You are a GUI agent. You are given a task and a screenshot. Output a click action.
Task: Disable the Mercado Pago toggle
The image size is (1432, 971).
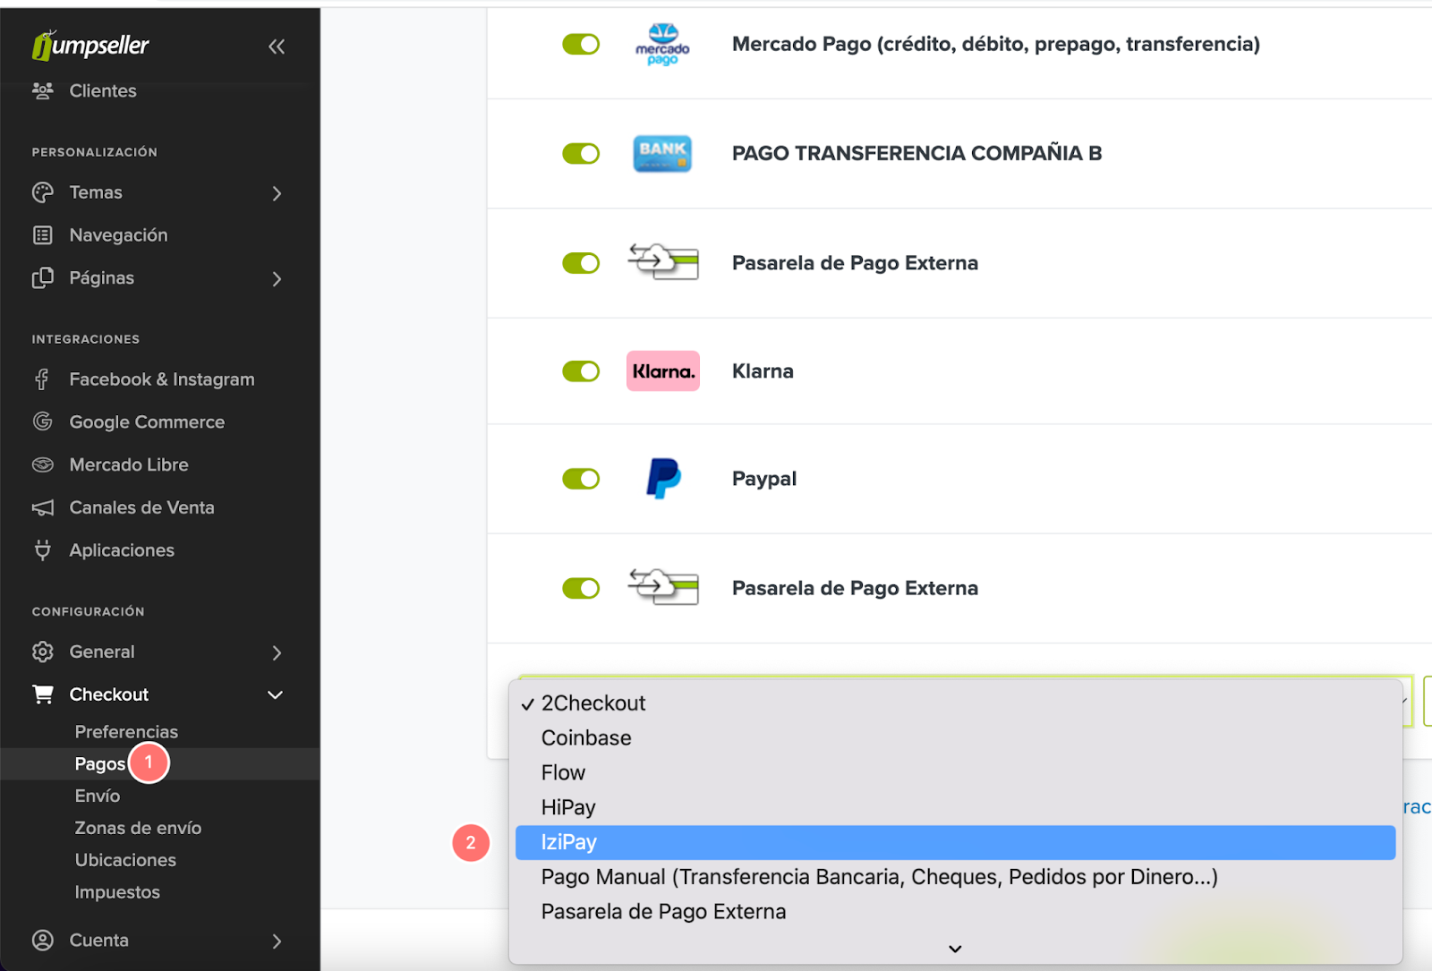point(581,44)
